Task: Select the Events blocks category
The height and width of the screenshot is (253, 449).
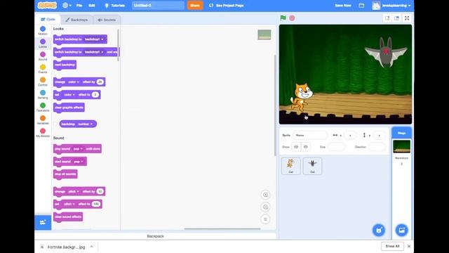Action: tap(43, 69)
